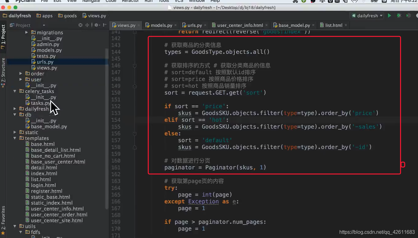Hide the Project tool window

pos(105,25)
